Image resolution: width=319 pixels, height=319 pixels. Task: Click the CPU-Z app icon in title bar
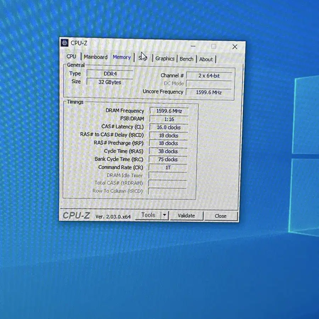(65, 43)
